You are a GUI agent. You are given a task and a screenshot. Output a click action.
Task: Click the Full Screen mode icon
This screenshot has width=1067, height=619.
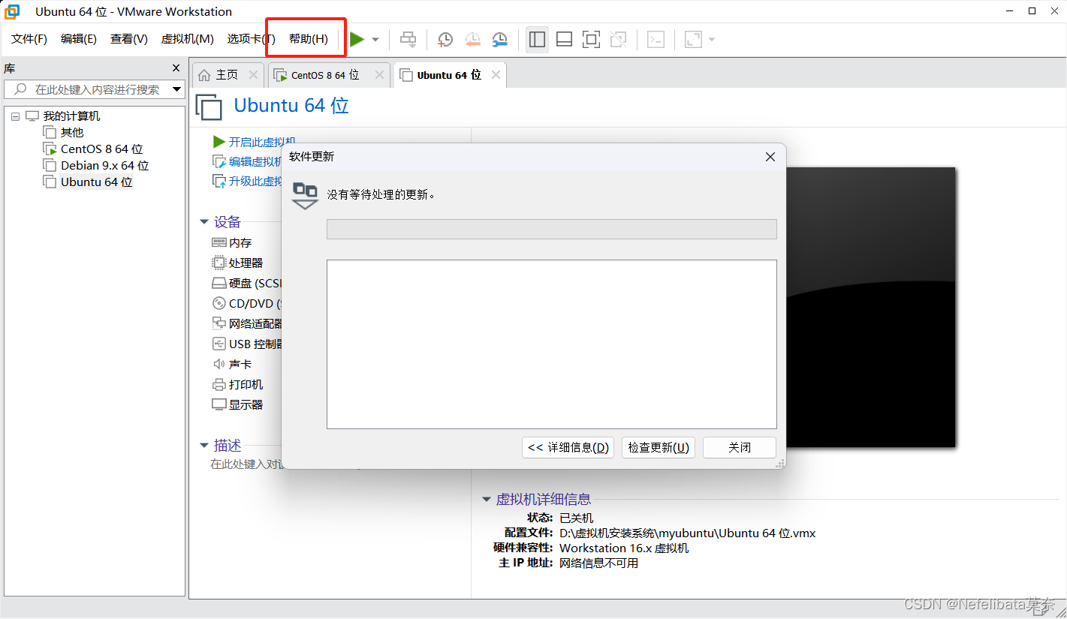click(591, 39)
